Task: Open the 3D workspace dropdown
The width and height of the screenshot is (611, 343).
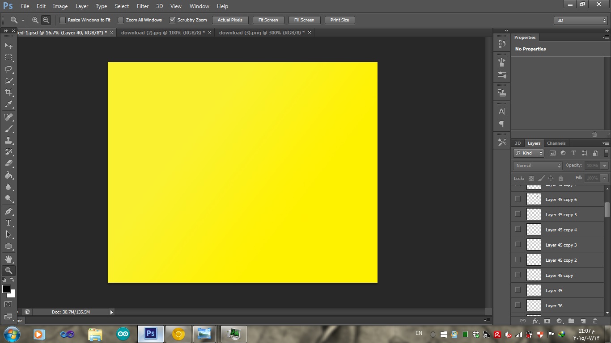Action: tap(581, 21)
